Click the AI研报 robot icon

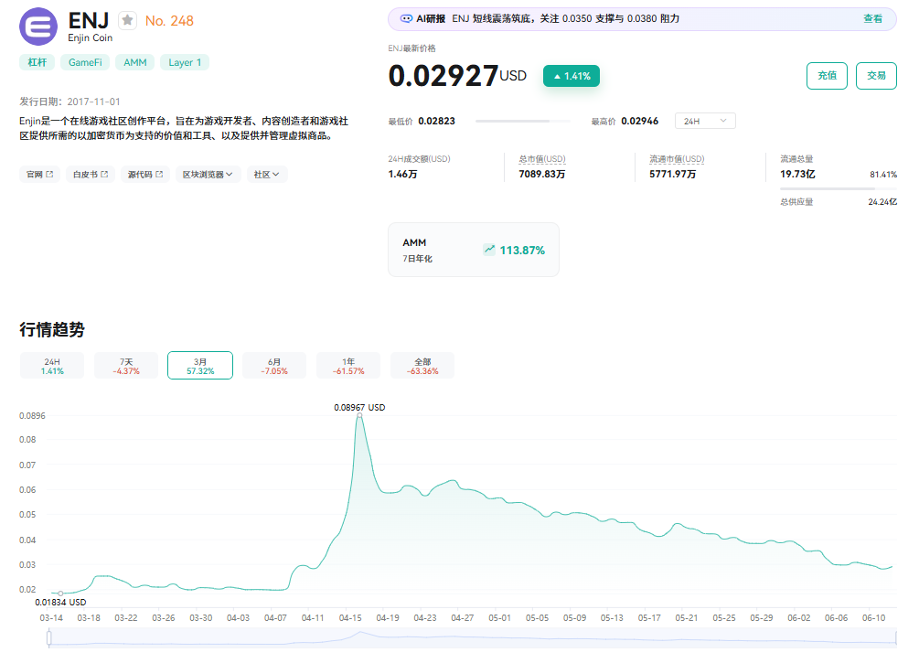(406, 19)
